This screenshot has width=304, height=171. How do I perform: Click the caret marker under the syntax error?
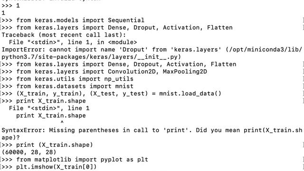[x=62, y=123]
